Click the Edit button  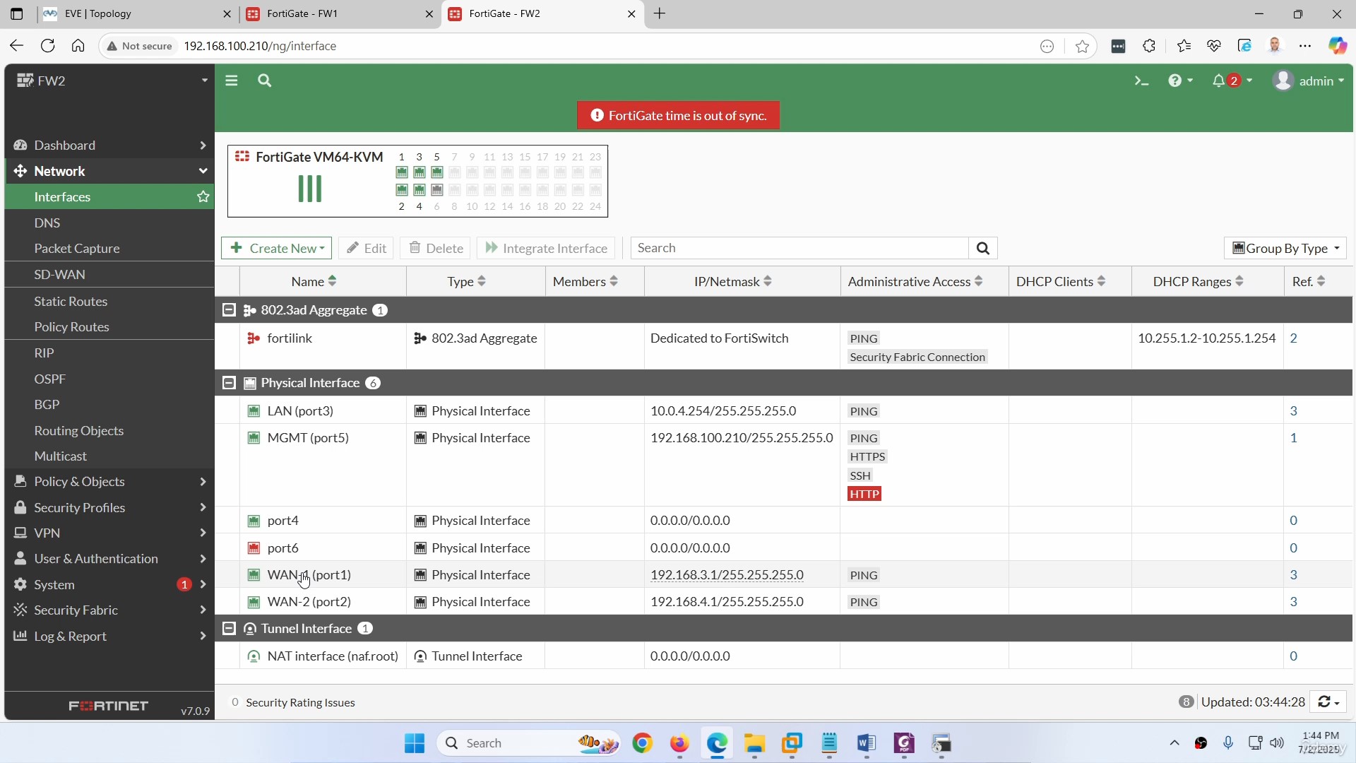click(x=367, y=248)
